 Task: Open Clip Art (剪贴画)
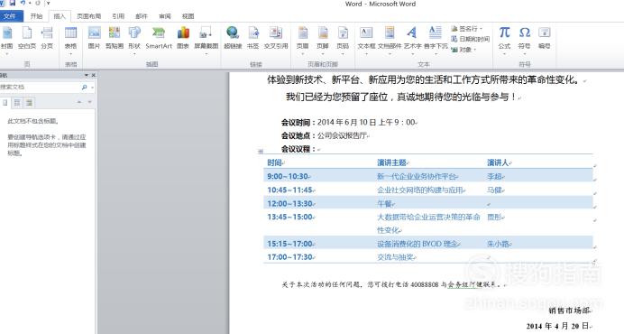115,39
